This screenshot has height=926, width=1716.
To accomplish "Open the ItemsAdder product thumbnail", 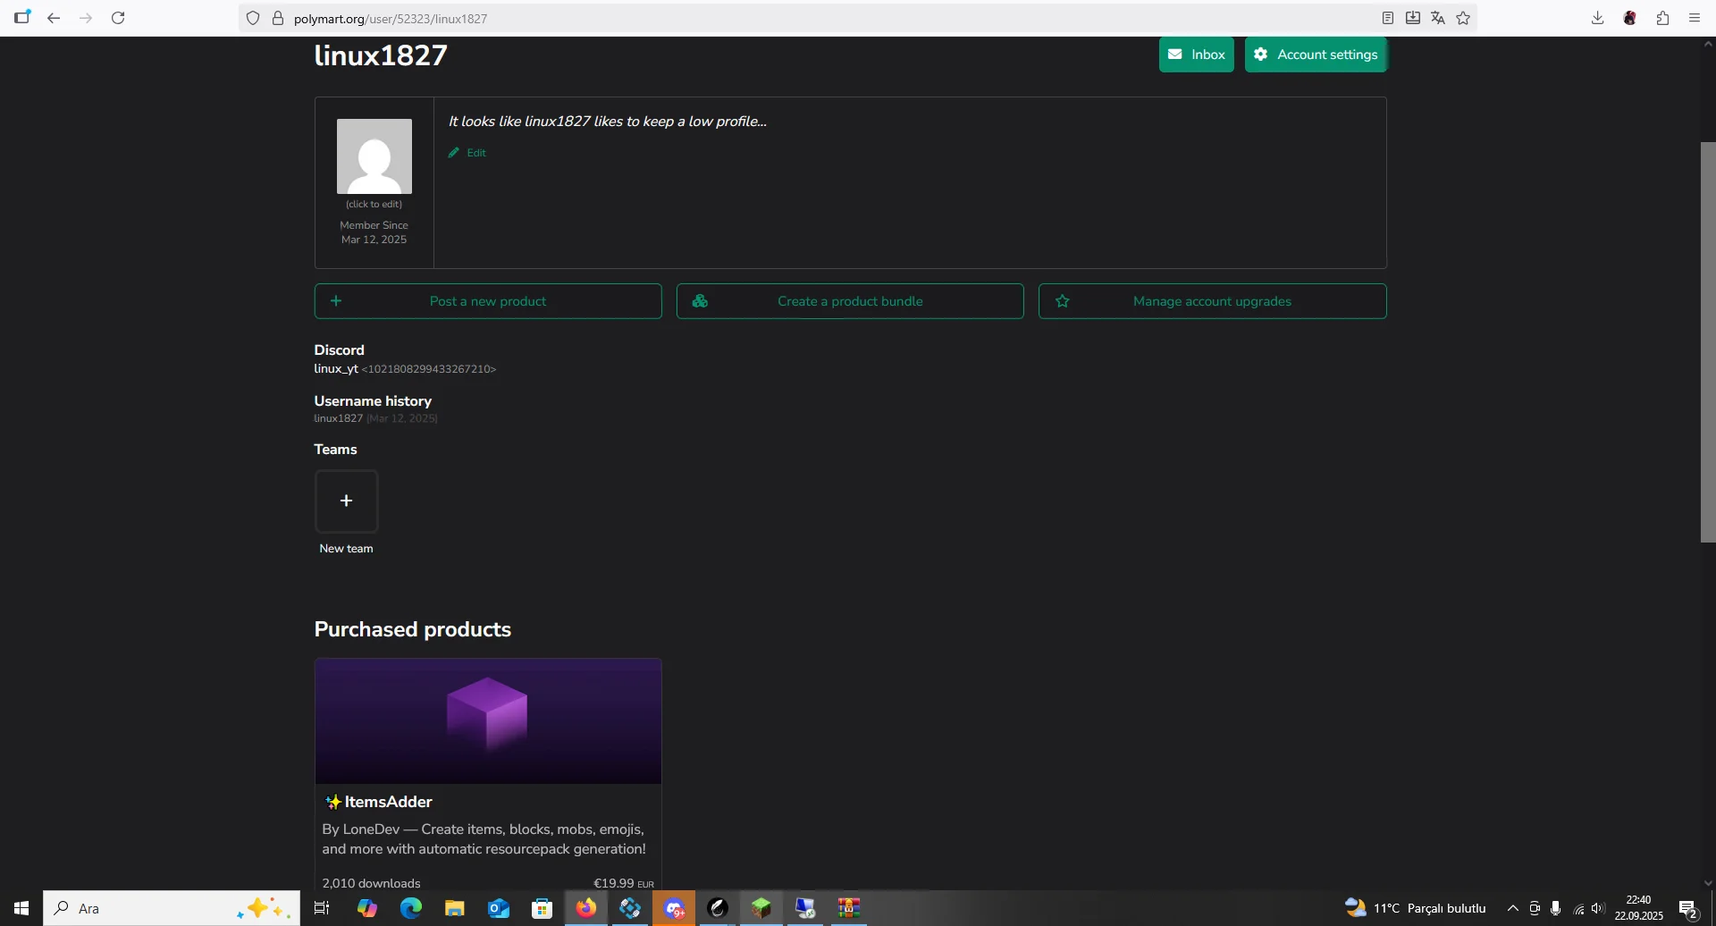I will 488,721.
